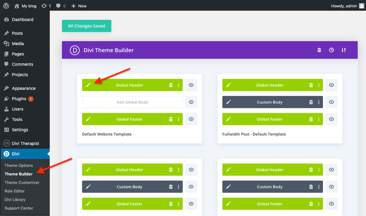
Task: Open pending updates in admin bar
Action: [x=46, y=6]
